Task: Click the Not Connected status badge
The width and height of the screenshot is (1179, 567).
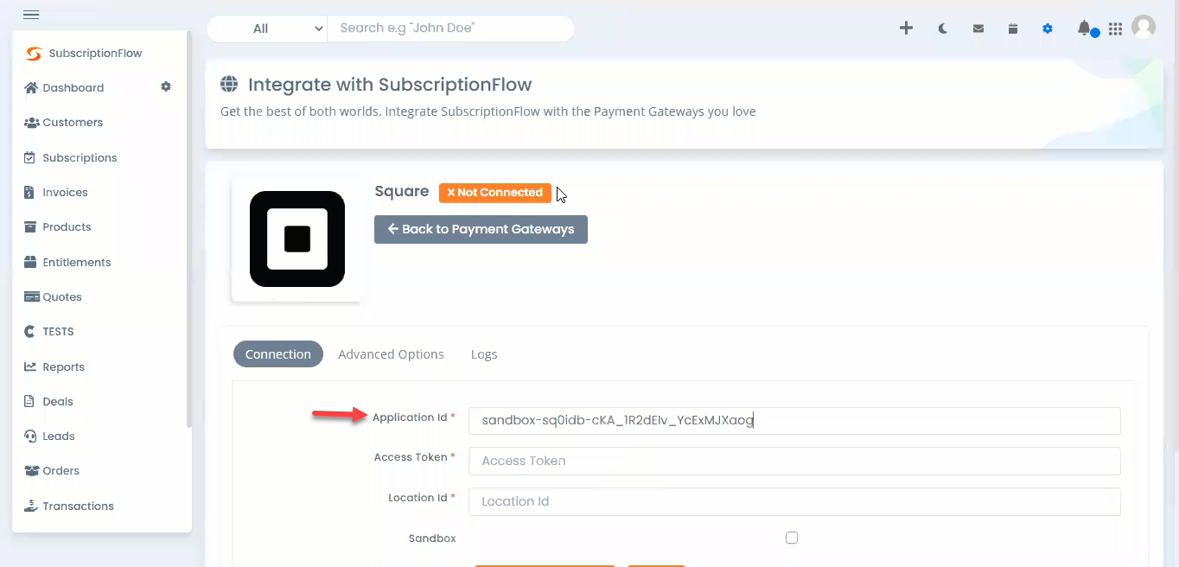Action: tap(494, 192)
